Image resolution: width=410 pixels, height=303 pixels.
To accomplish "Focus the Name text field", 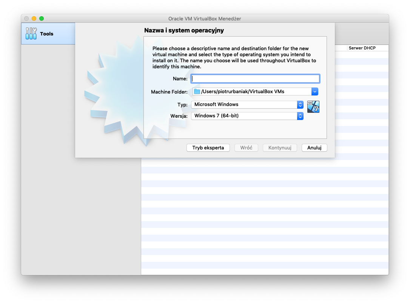I will click(x=255, y=79).
